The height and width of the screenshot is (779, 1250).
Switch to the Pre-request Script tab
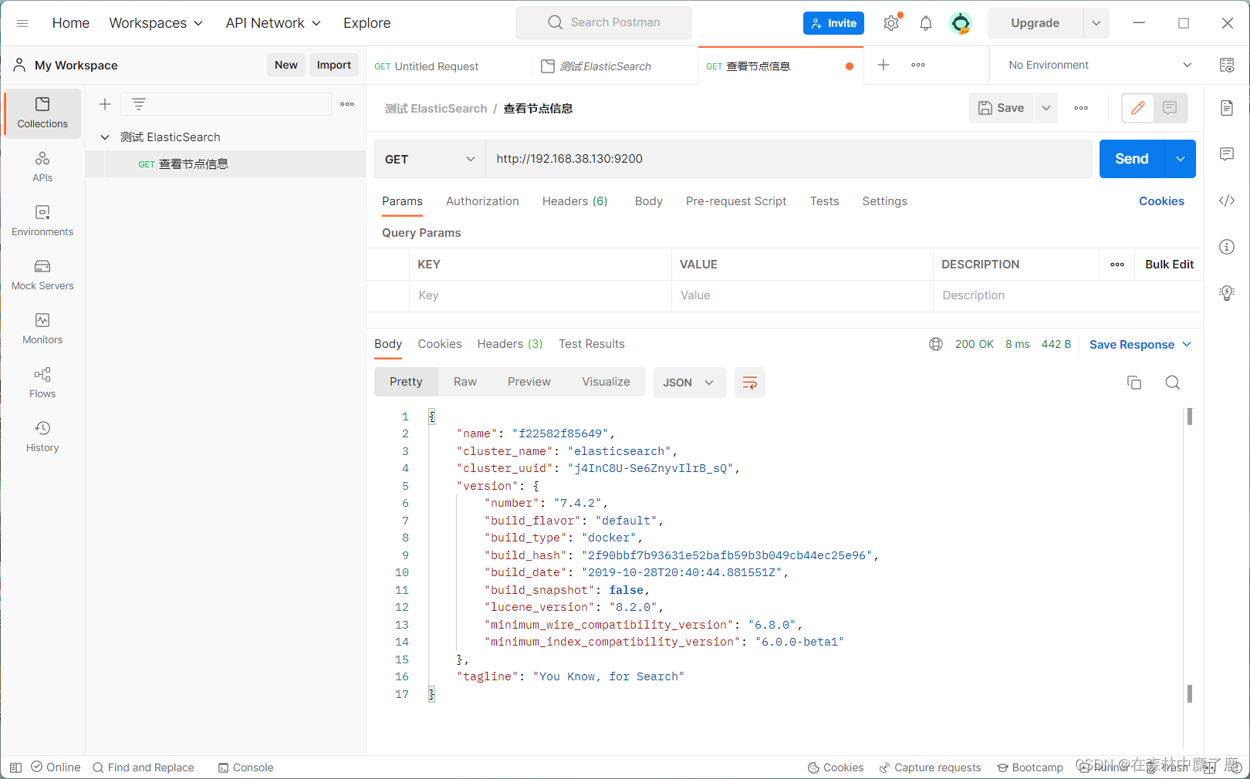(x=736, y=201)
